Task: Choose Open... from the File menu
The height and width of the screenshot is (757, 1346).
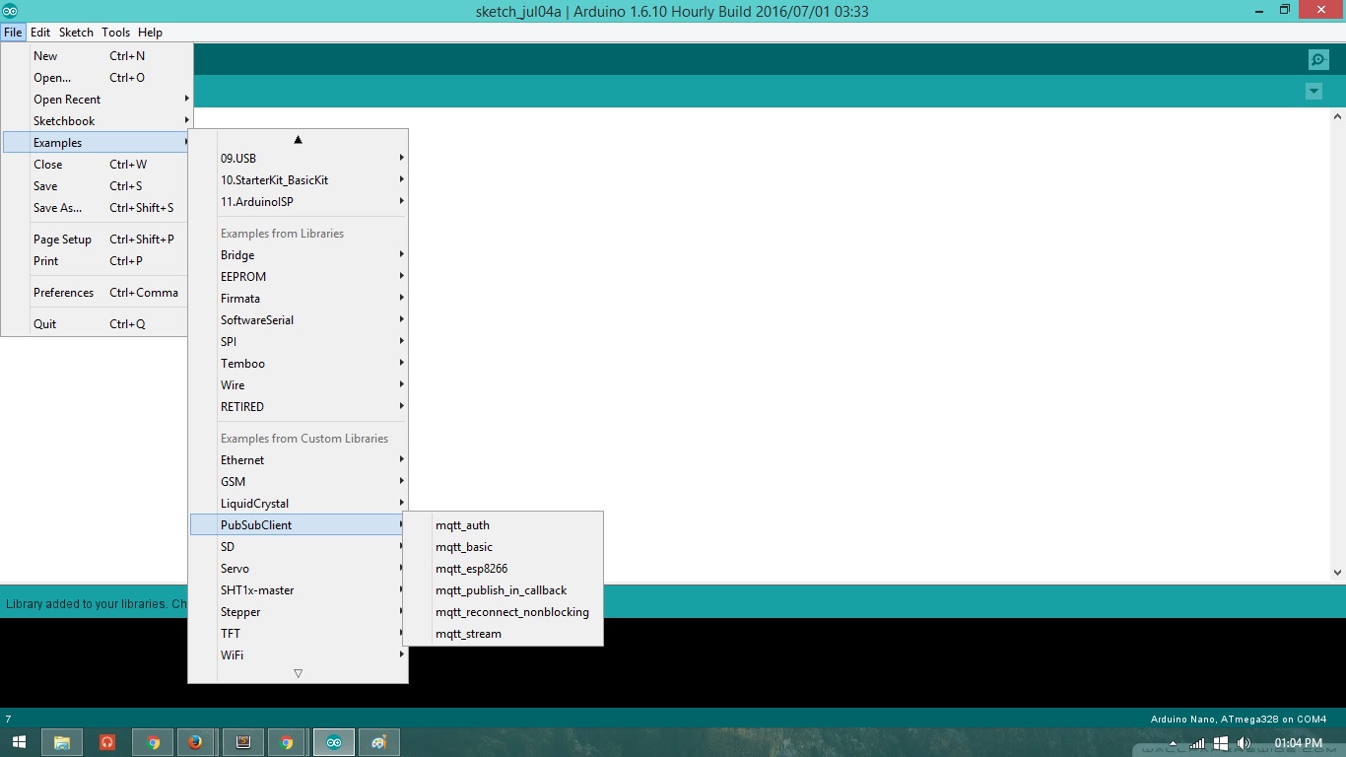Action: click(97, 78)
